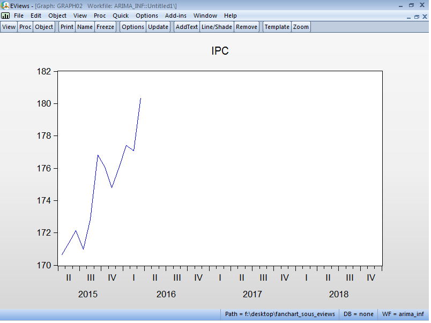Viewport: 431px width, 323px height.
Task: Click the View button on graph toolbar
Action: coord(9,27)
